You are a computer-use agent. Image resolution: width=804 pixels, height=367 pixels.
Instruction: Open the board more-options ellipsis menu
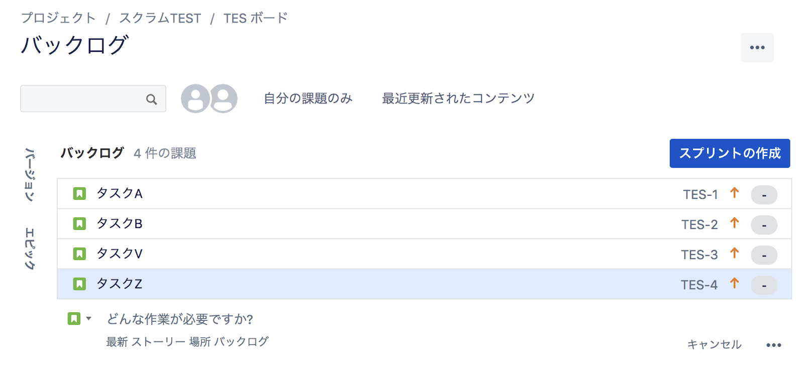coord(757,47)
